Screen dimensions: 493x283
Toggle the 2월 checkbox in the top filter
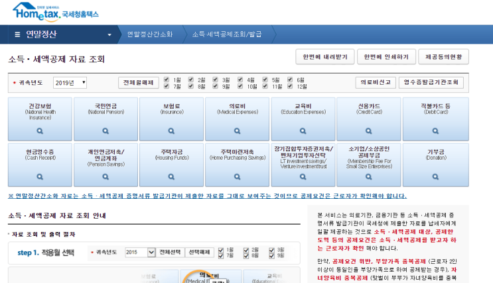(190, 80)
